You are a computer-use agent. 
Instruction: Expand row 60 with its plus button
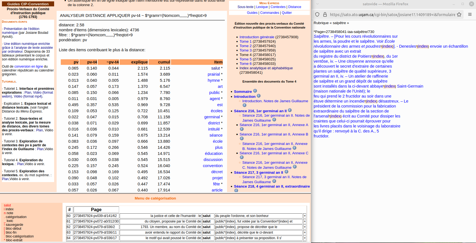click(304, 216)
